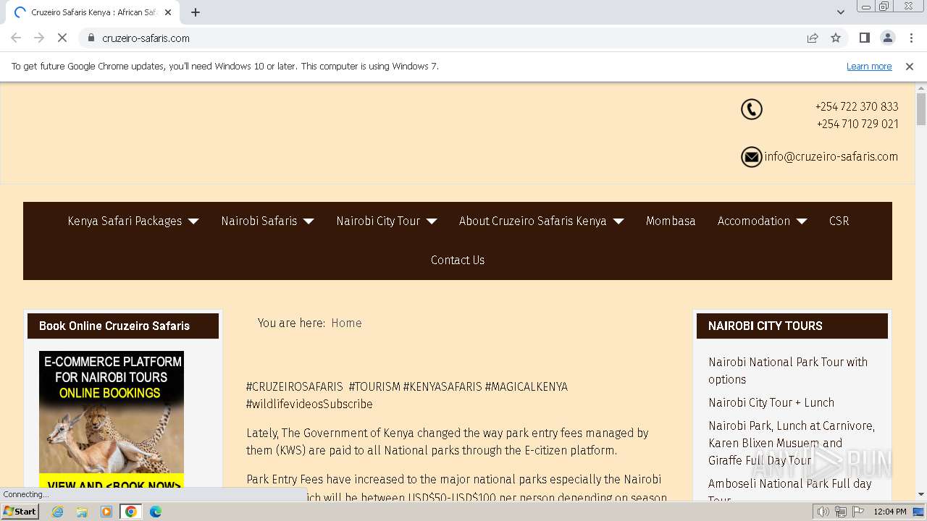The image size is (927, 521).
Task: Open network tray icon
Action: coord(841,512)
